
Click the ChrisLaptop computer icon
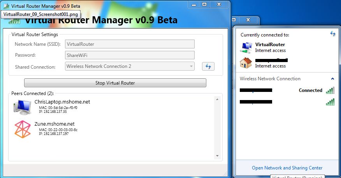[x=22, y=107]
